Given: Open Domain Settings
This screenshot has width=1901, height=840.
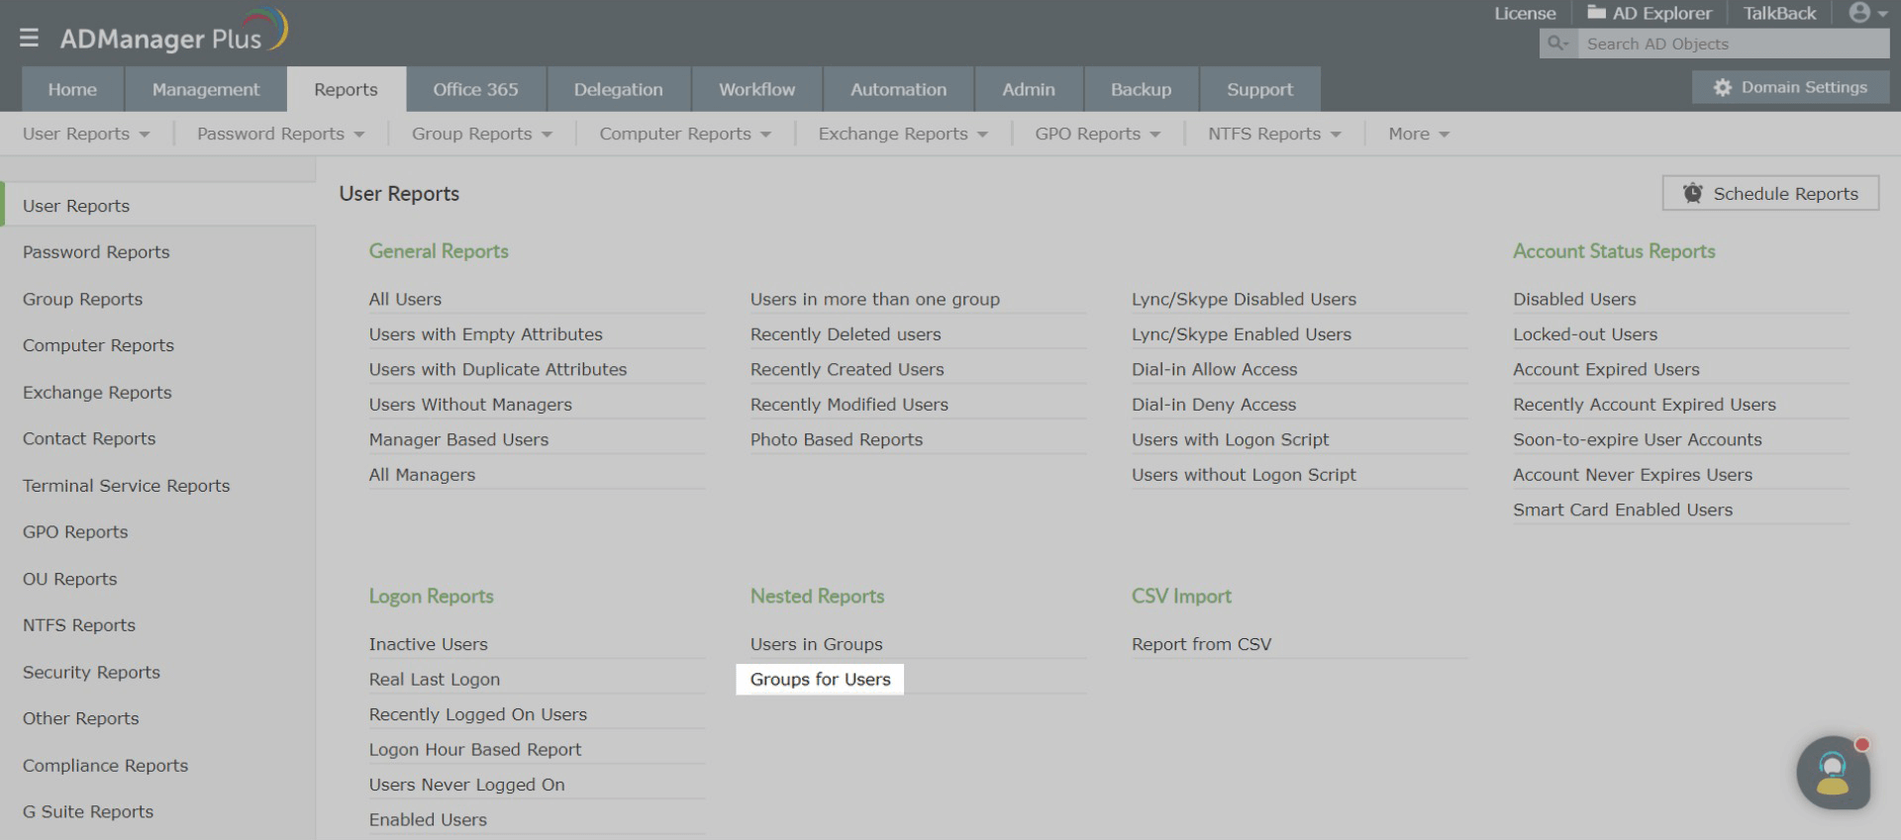Looking at the screenshot, I should pyautogui.click(x=1790, y=87).
